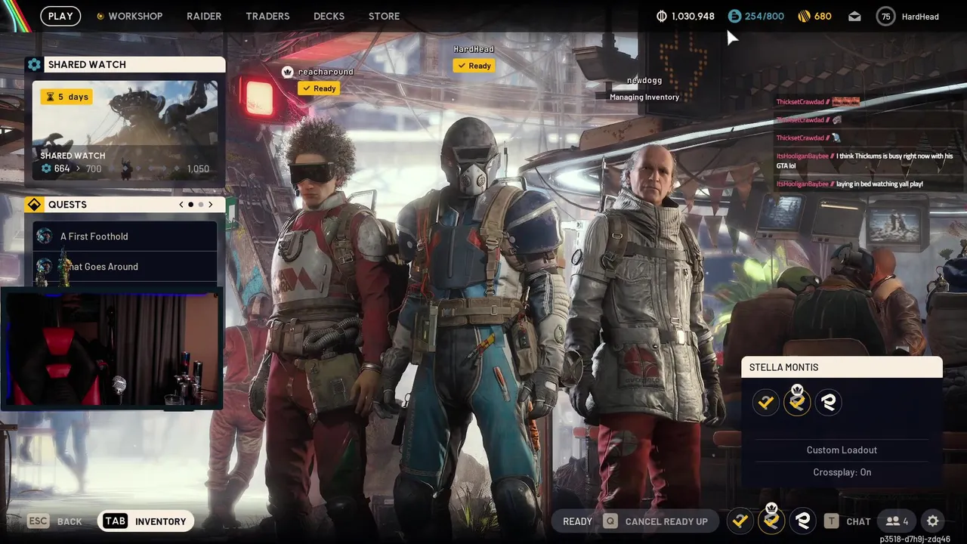The image size is (967, 544).
Task: Click the middle ThicksetCrawdad chat message
Action: [x=809, y=119]
